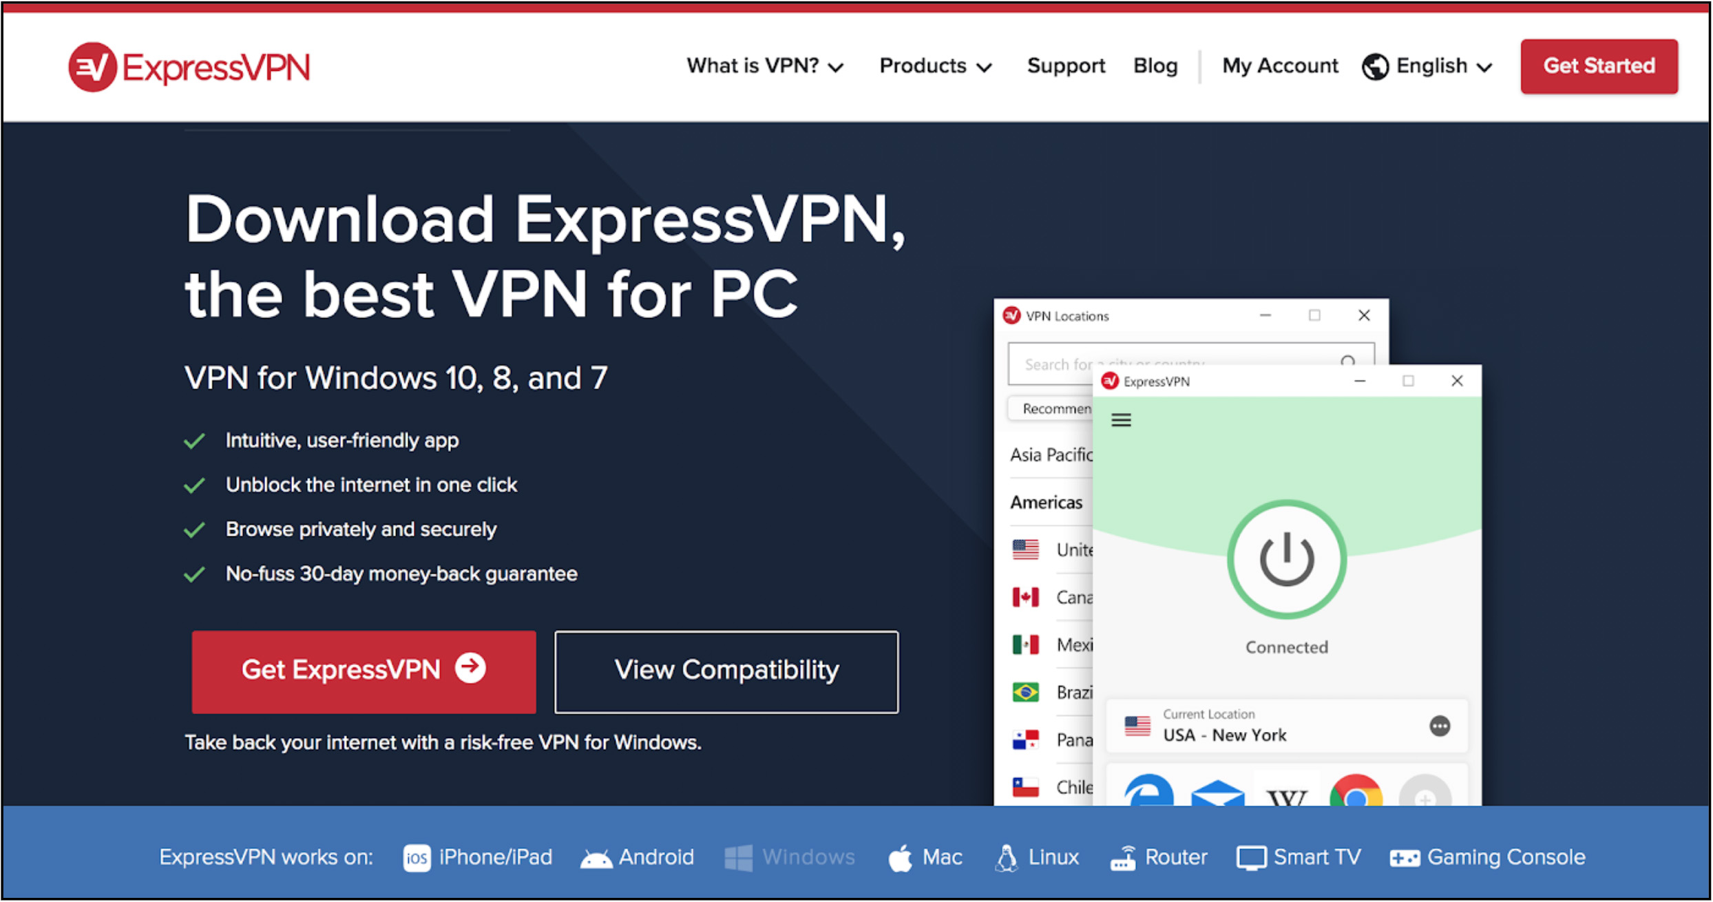Expand the Americas region in VPN Locations

pos(1046,502)
